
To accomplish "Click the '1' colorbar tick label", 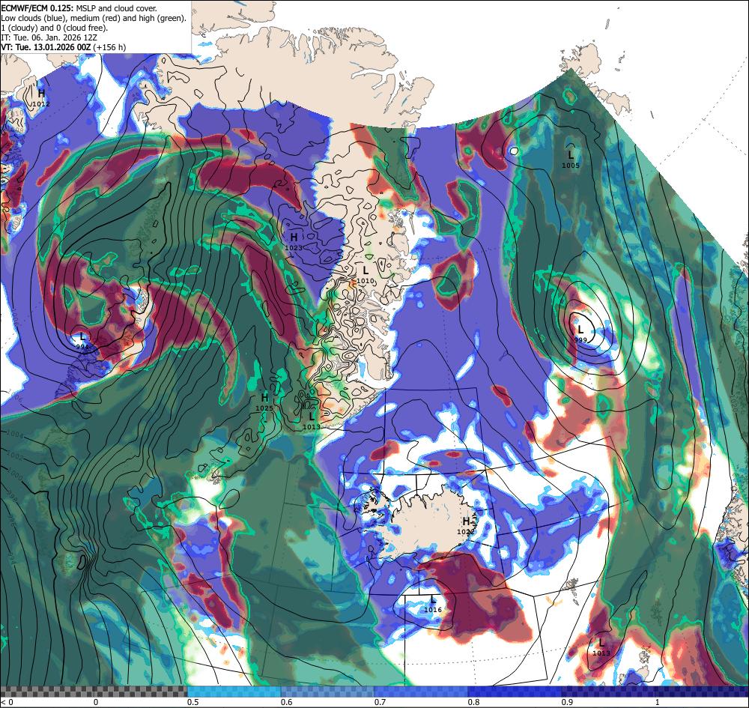I will 659,702.
